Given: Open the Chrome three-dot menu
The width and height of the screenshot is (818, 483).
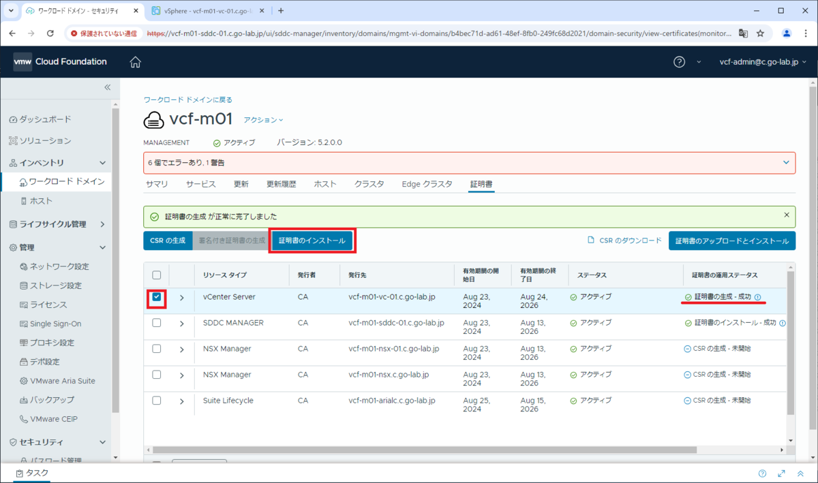Looking at the screenshot, I should click(x=805, y=33).
